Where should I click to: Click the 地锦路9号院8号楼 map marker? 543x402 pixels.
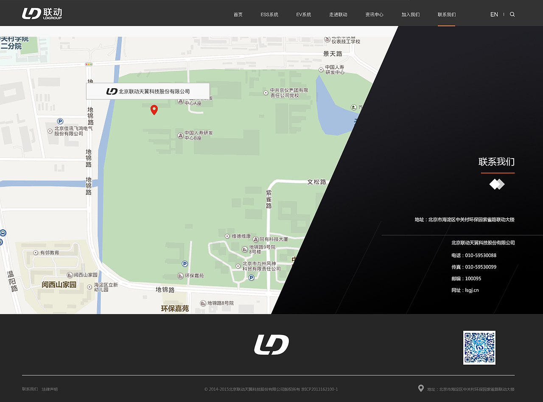pos(244,249)
